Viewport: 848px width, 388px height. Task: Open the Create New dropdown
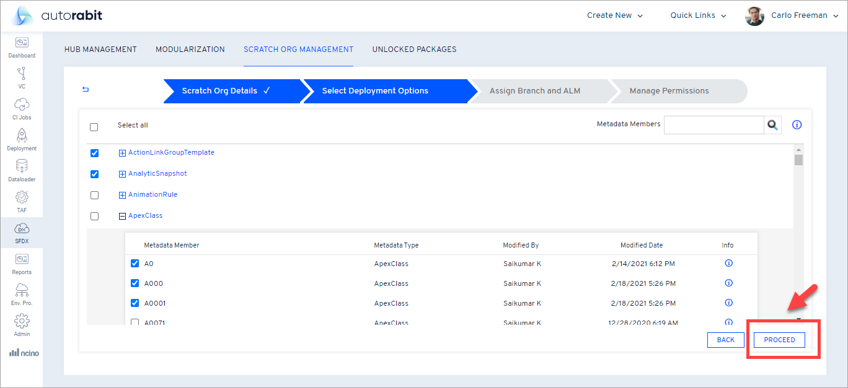tap(614, 15)
